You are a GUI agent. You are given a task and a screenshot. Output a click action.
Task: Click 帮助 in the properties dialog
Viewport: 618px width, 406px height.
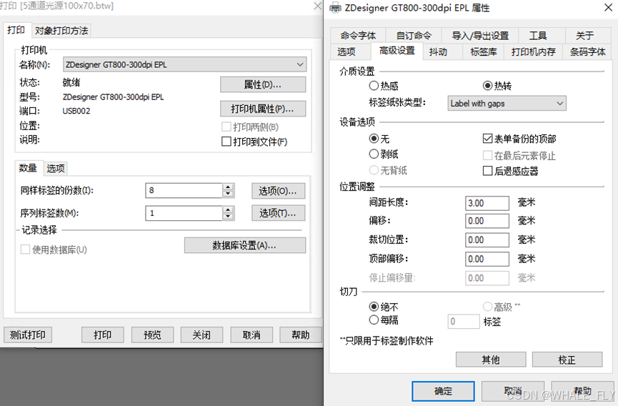[582, 391]
